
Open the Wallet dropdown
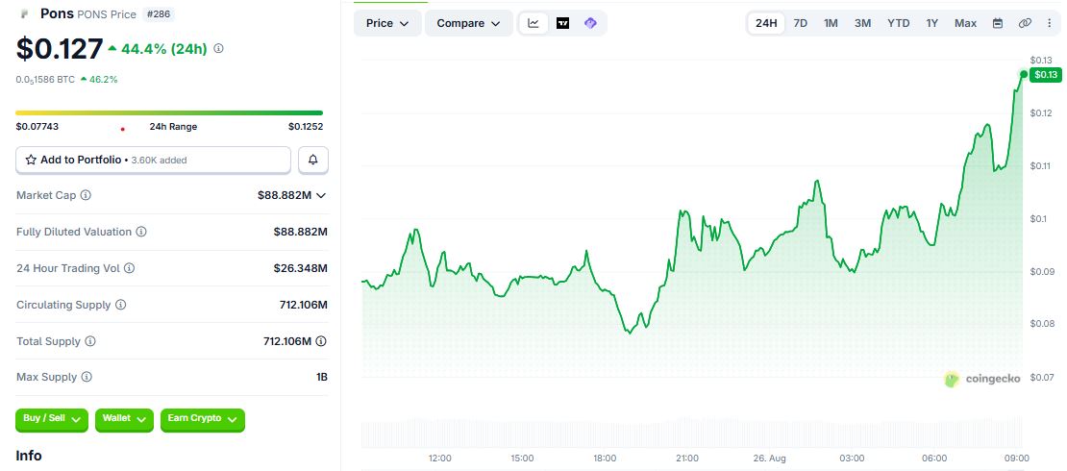pyautogui.click(x=125, y=419)
